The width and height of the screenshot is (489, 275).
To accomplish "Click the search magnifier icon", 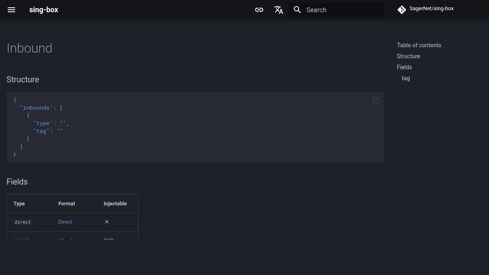I will (x=297, y=10).
